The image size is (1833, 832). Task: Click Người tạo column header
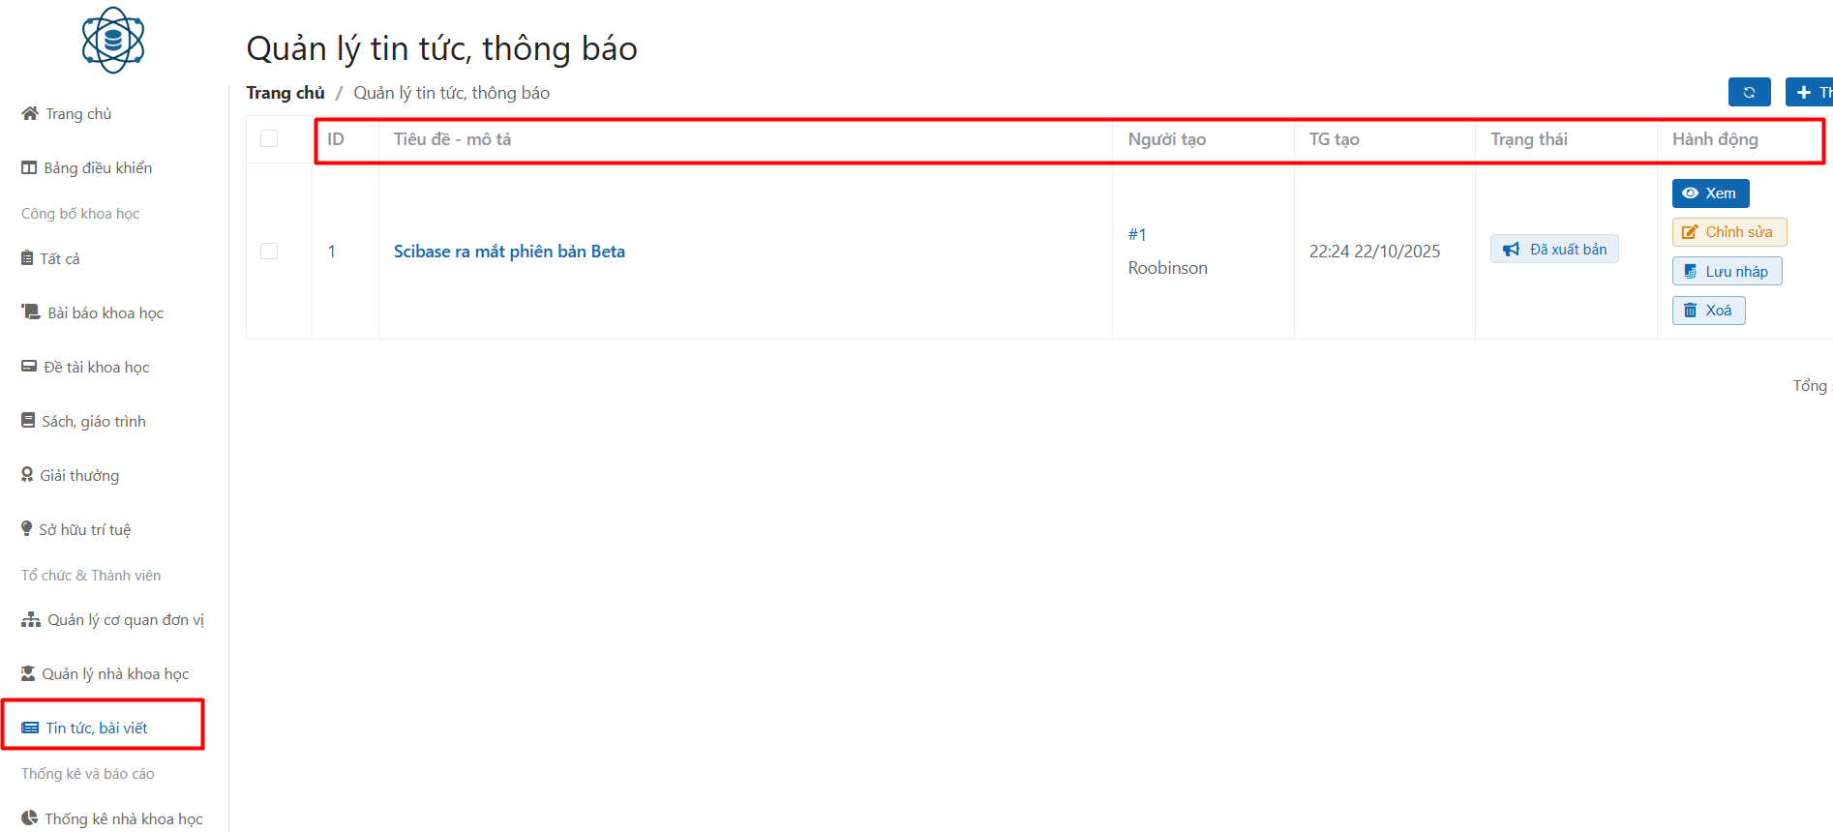click(x=1166, y=139)
